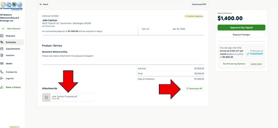278x128 pixels.
Task: Click the Product / Service heading
Action: tap(52, 45)
